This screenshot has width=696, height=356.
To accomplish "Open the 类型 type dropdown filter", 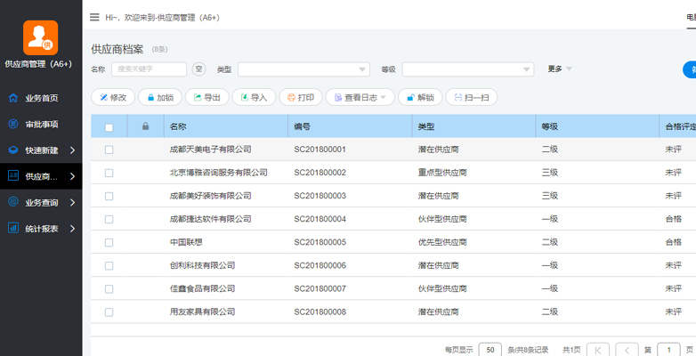I will 303,69.
